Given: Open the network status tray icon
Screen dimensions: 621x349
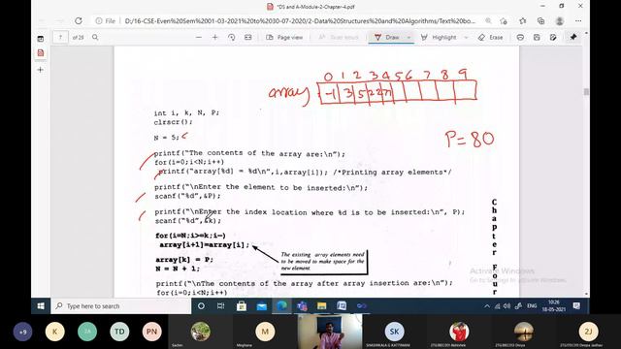Looking at the screenshot, I should tap(498, 306).
